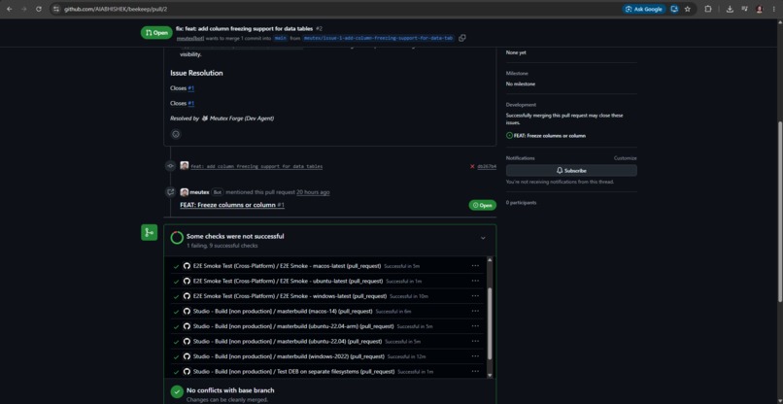Screen dimensions: 783x404
Task: Open options menu for masterbuild (windows-2022)
Action: pyautogui.click(x=475, y=356)
